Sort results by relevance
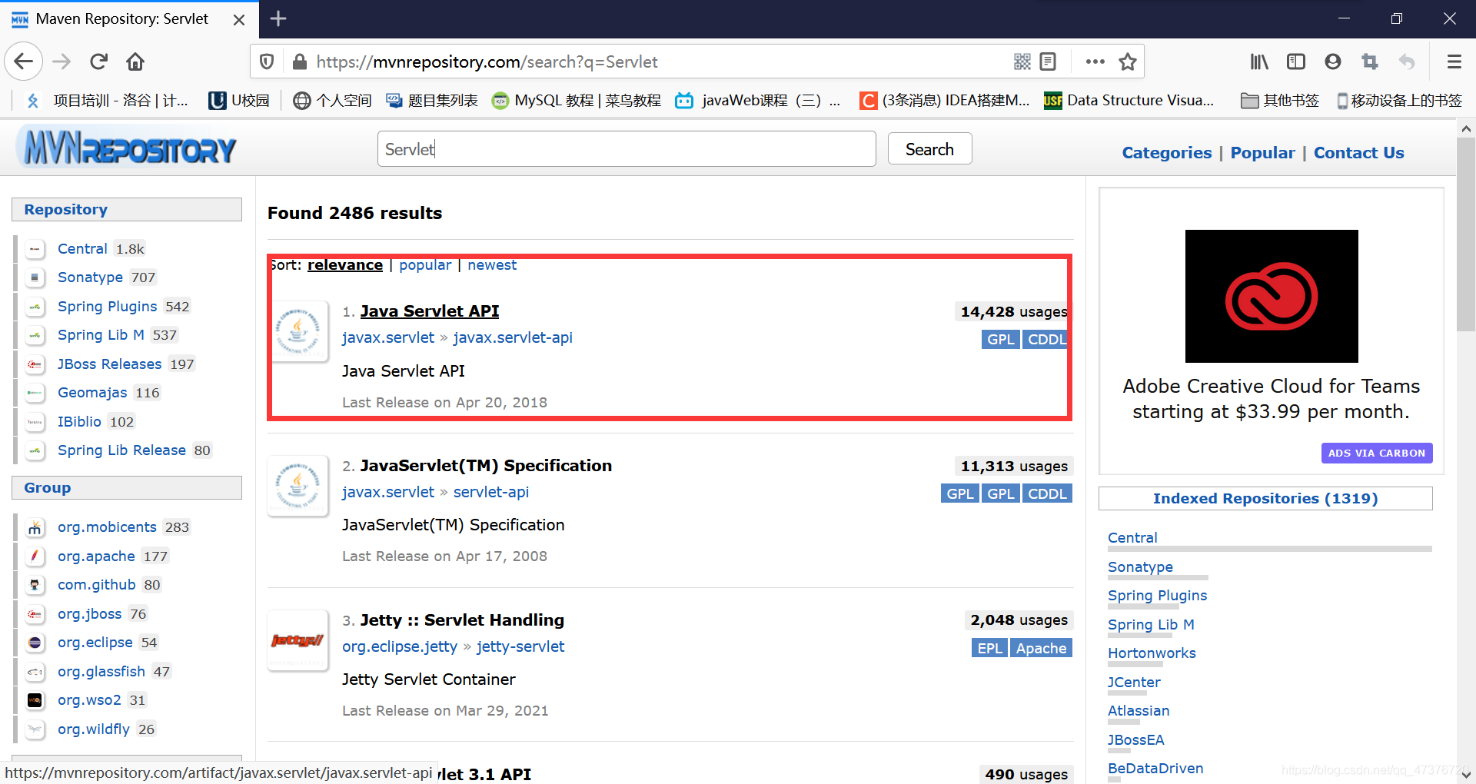 point(345,265)
